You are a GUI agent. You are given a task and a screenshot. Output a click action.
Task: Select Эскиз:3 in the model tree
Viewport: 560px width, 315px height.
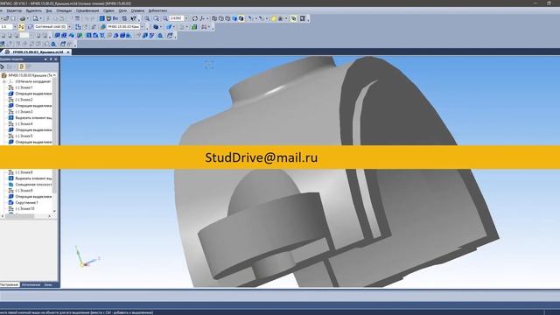(24, 112)
